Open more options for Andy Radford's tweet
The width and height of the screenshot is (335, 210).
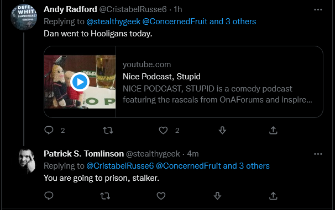(x=318, y=9)
